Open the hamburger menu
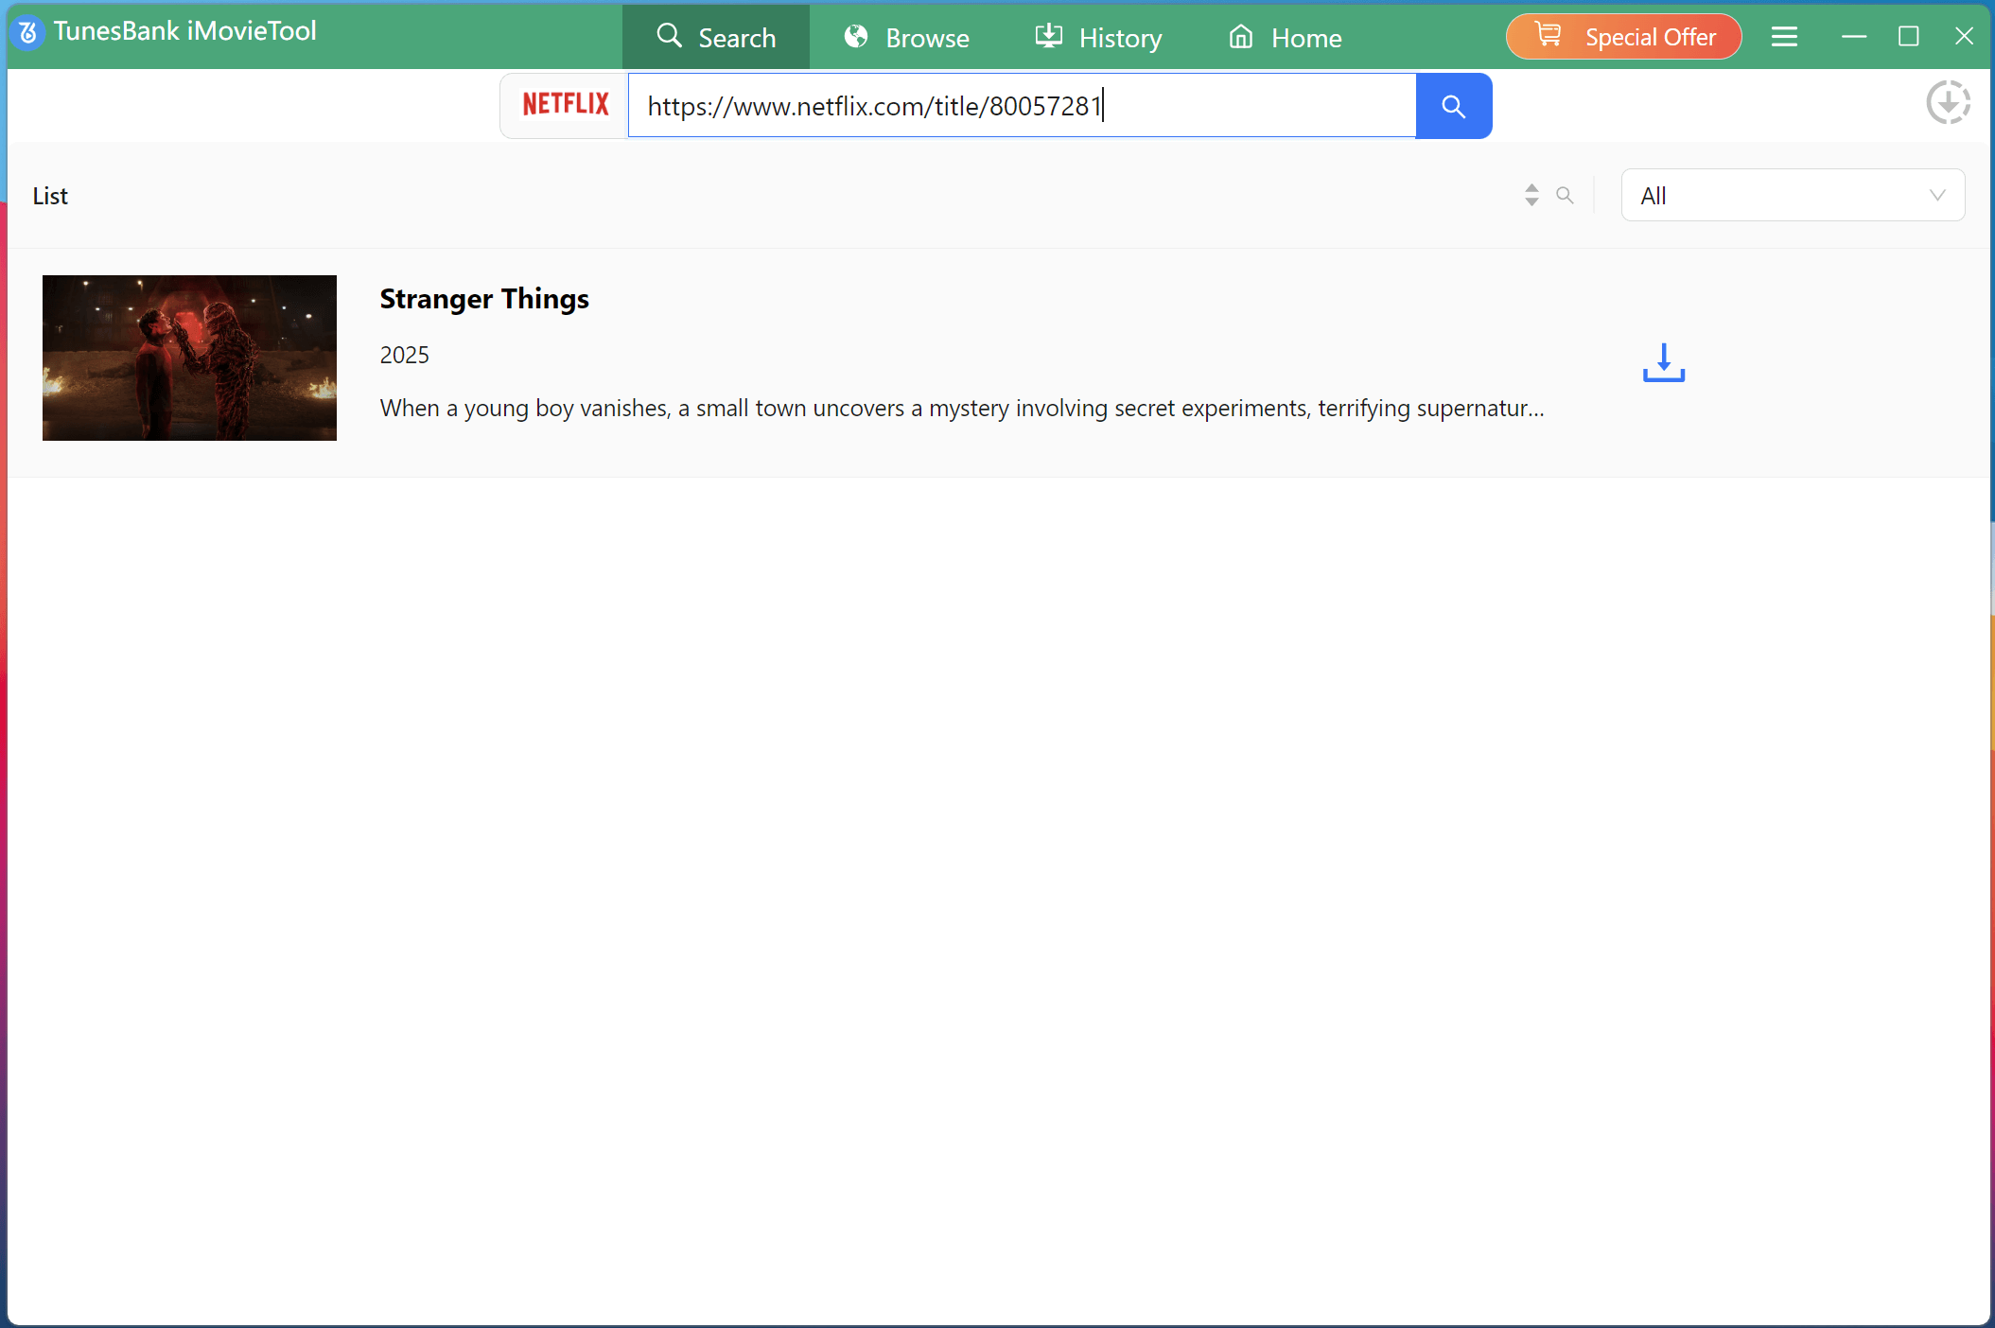 1784,36
